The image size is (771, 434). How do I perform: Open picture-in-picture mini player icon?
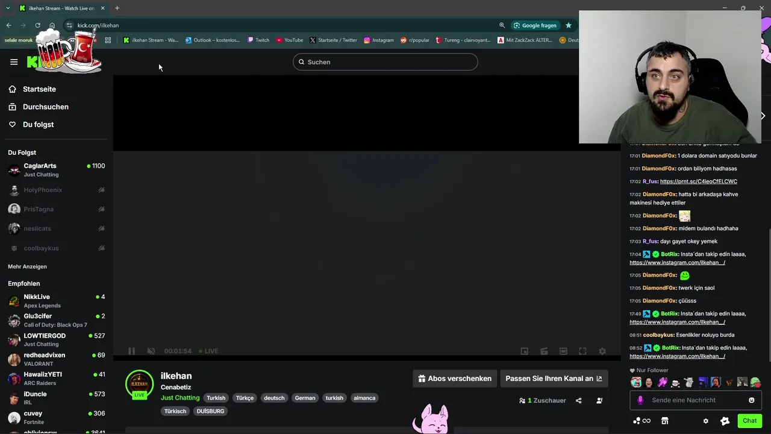pos(524,351)
